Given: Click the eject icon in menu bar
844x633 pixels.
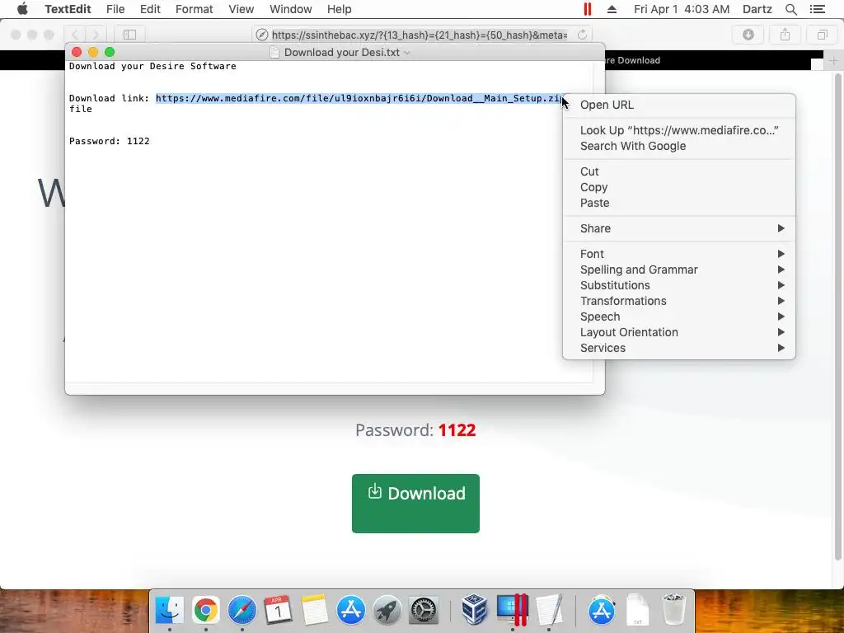Looking at the screenshot, I should click(612, 9).
